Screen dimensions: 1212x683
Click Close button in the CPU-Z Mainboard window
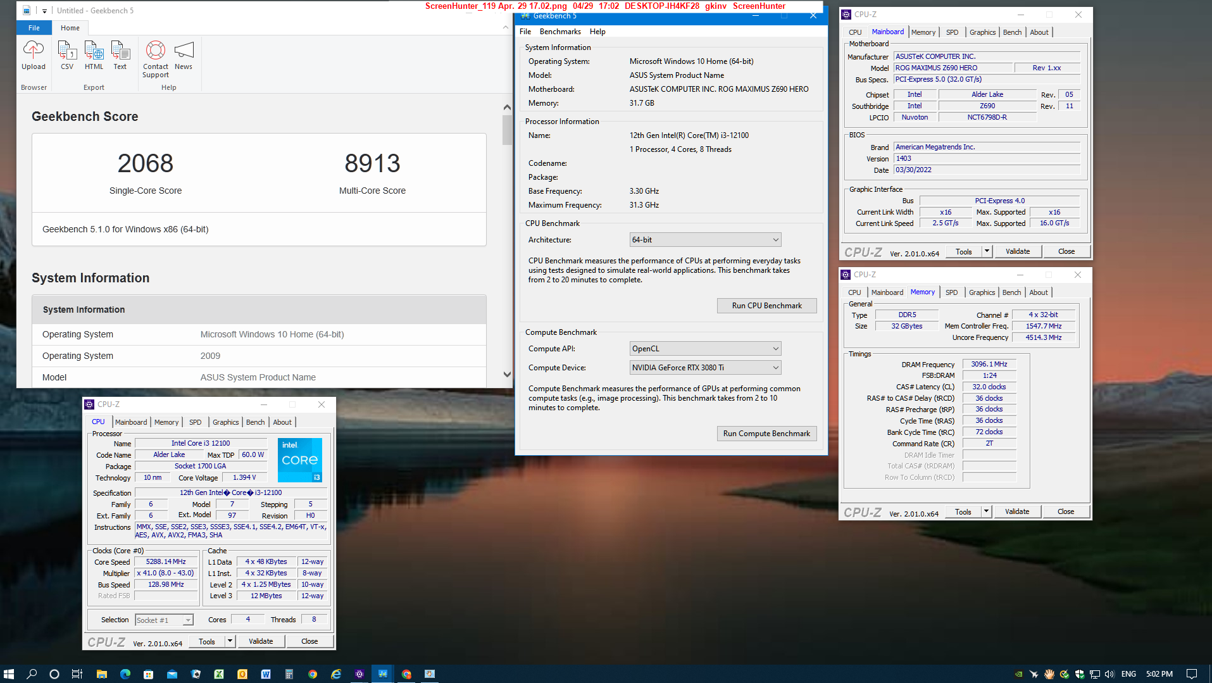pyautogui.click(x=1066, y=251)
